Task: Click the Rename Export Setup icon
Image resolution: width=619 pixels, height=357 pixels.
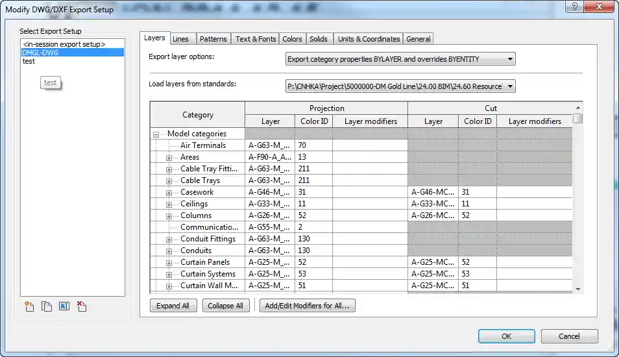Action: 64,306
